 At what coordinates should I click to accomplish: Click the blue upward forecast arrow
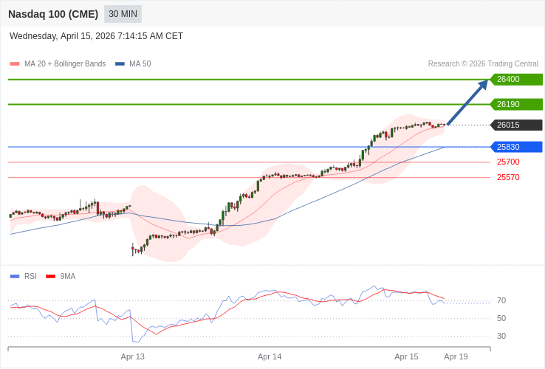coord(467,103)
